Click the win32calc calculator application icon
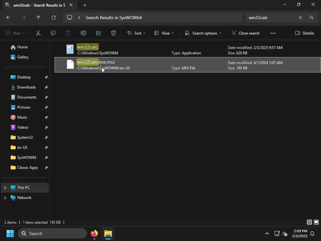Screen dimensions: 321x241 pyautogui.click(x=70, y=49)
